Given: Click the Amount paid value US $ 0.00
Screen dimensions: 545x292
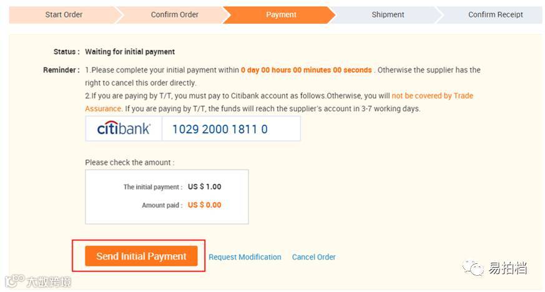Looking at the screenshot, I should click(x=204, y=205).
